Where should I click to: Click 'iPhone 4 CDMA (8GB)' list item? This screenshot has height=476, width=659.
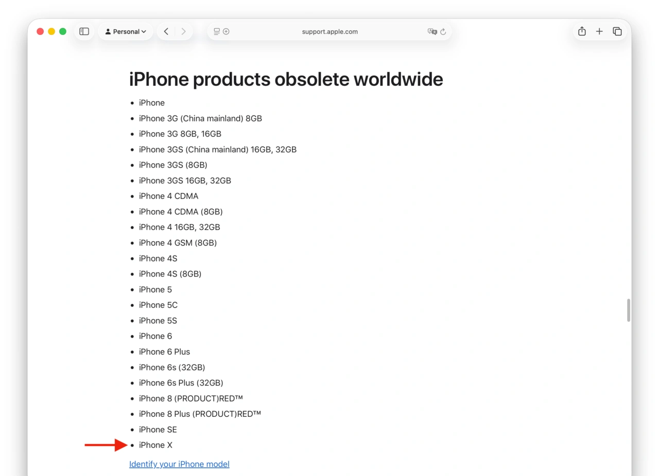click(181, 212)
